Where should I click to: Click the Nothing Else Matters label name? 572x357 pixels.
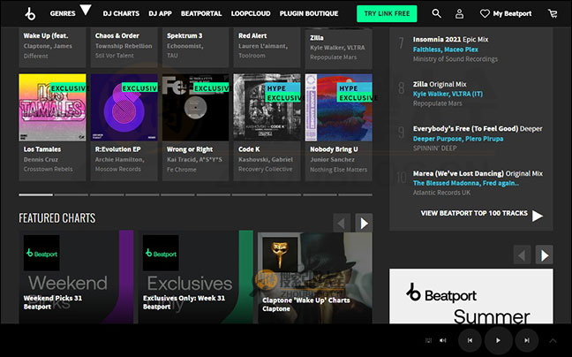pyautogui.click(x=339, y=170)
